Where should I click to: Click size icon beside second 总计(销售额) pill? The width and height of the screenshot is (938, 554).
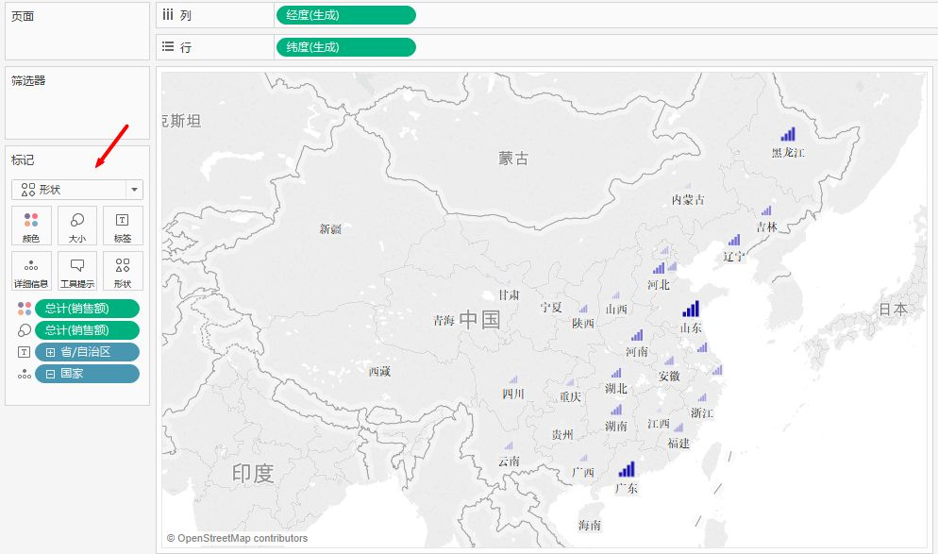tap(24, 330)
